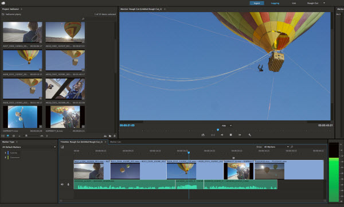344x207 pixels.
Task: Select the balloon with sun flare thumbnail
Action: click(x=65, y=32)
